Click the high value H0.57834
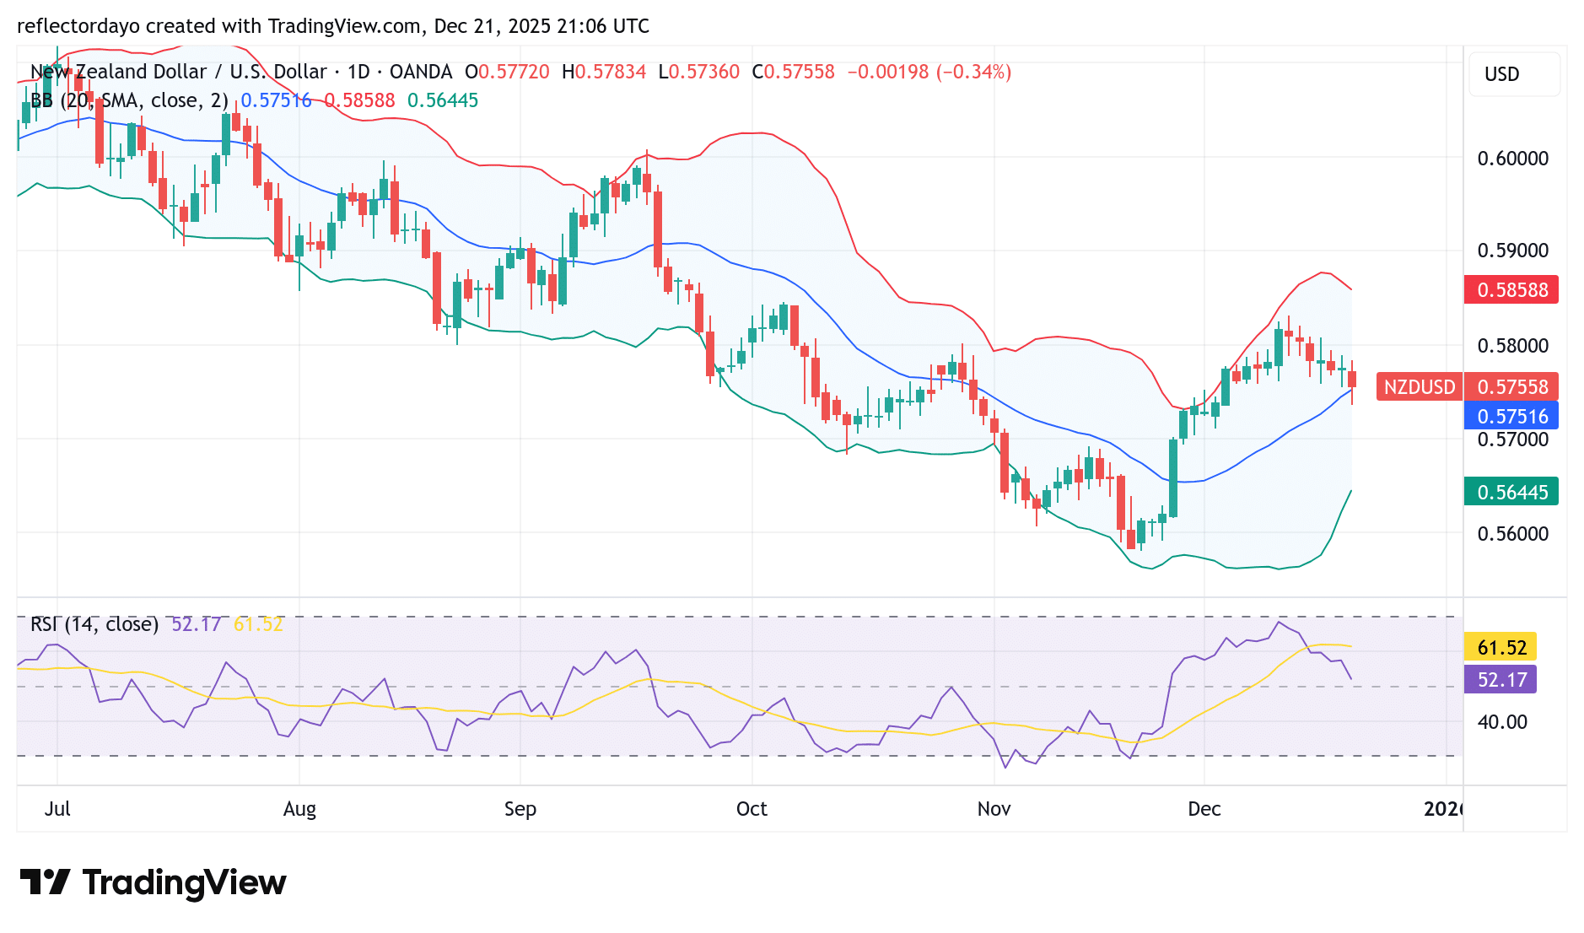Screen dimensions: 1584x933 604,72
